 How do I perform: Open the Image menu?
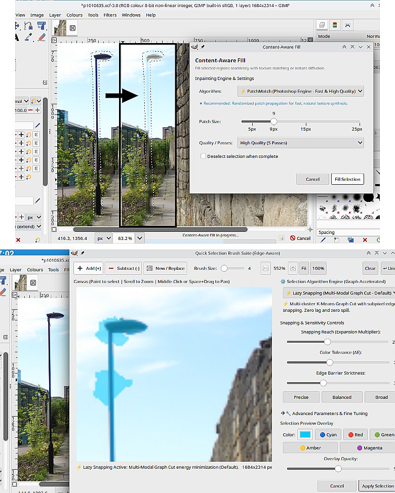37,15
